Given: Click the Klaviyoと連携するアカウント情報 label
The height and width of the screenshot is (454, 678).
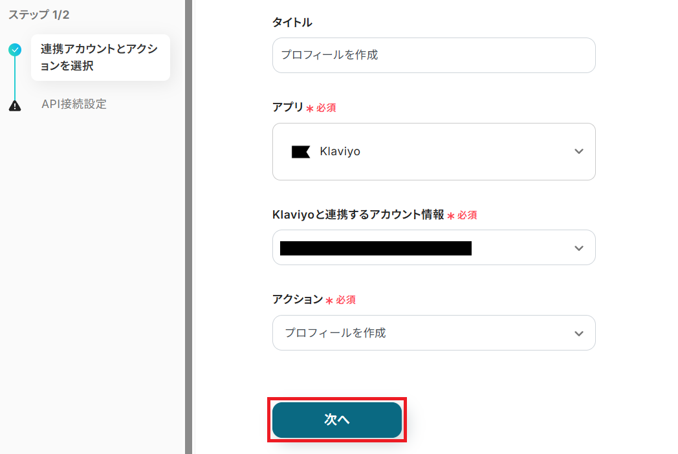Looking at the screenshot, I should [358, 215].
